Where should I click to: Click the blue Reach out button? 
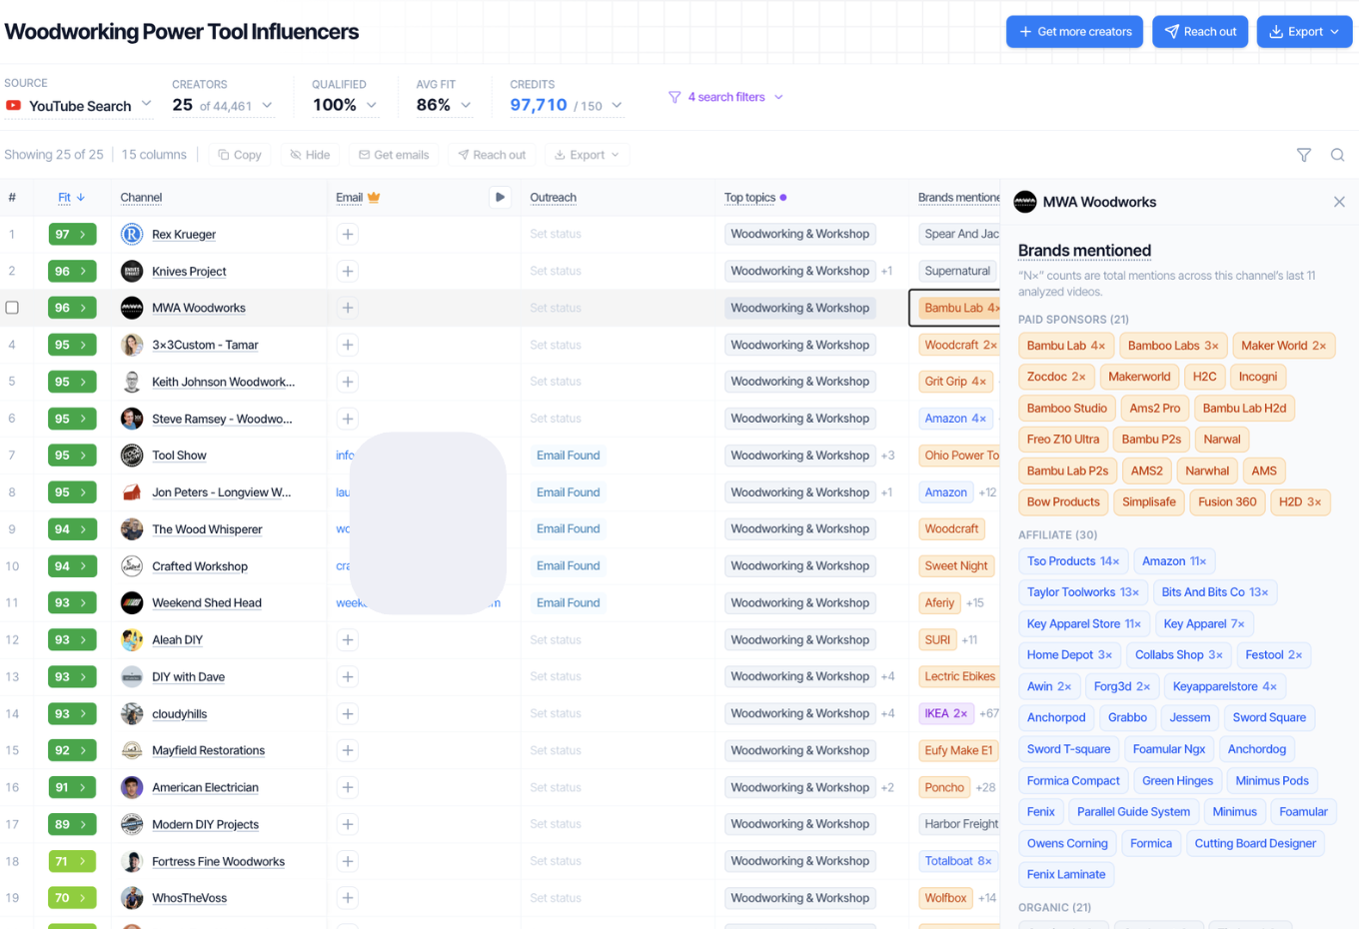pyautogui.click(x=1199, y=32)
